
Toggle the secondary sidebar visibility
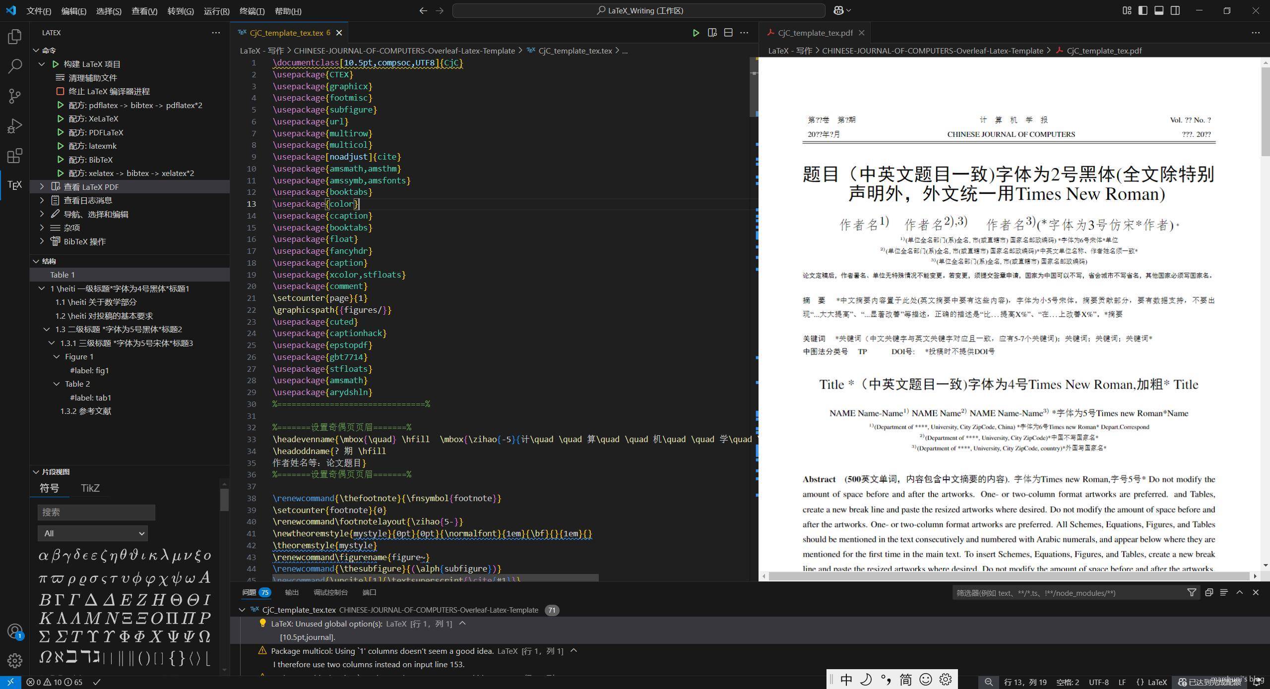pyautogui.click(x=1175, y=10)
